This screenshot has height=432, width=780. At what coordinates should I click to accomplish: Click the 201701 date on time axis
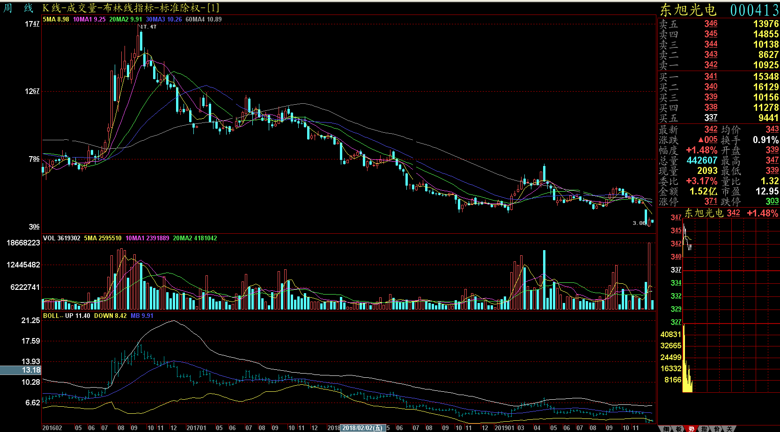tap(196, 428)
